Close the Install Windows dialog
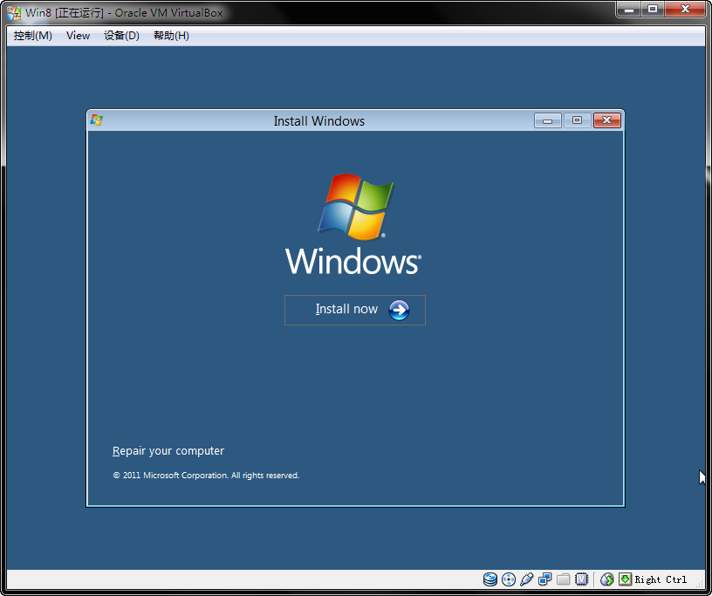 (x=606, y=120)
